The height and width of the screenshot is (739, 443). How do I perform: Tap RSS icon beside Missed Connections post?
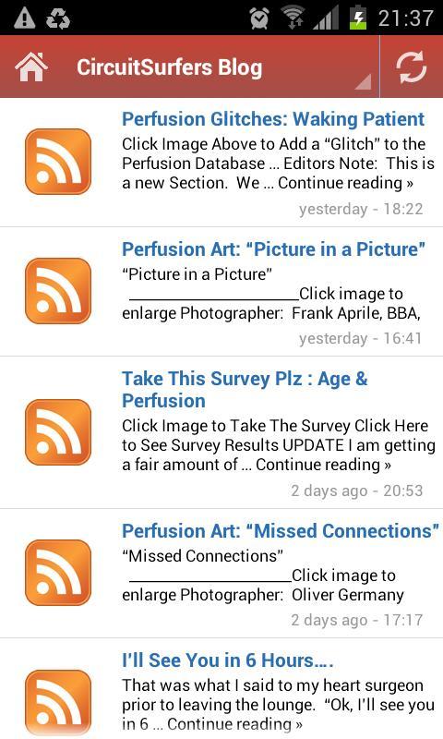pyautogui.click(x=58, y=573)
